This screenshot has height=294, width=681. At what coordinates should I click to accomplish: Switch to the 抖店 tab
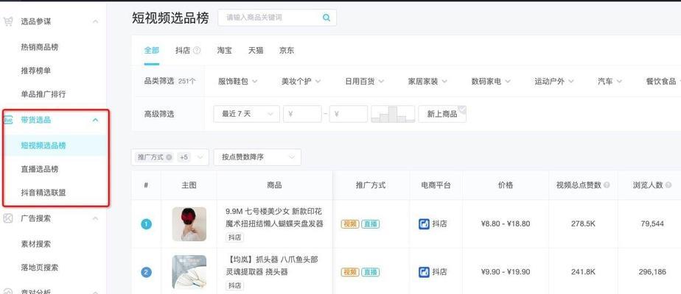pos(183,50)
